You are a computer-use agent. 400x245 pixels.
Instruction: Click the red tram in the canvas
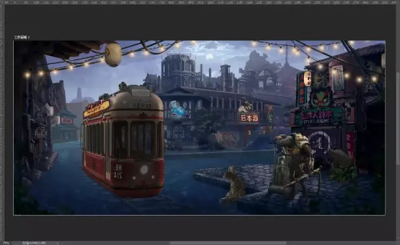[124, 140]
